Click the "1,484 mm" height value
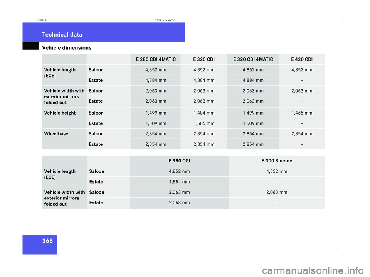 pos(204,113)
